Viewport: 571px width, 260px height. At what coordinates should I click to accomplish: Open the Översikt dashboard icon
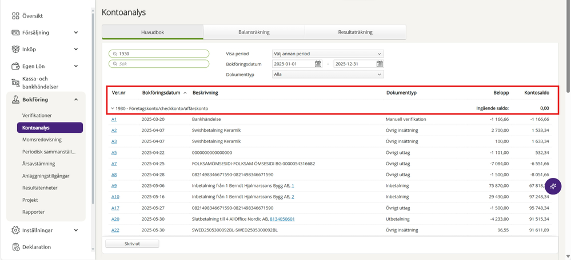pos(15,16)
